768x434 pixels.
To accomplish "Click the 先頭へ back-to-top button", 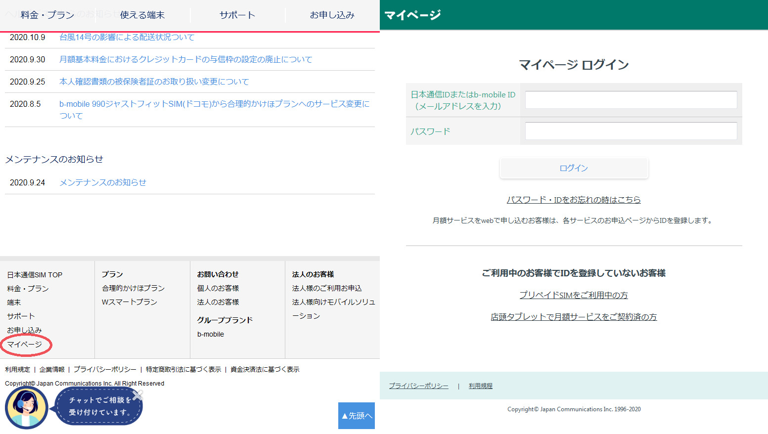I will point(357,416).
